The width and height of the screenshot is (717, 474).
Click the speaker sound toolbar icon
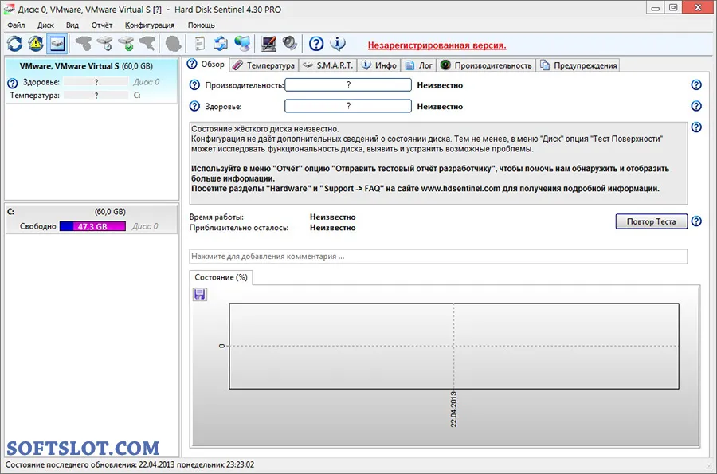(x=290, y=44)
